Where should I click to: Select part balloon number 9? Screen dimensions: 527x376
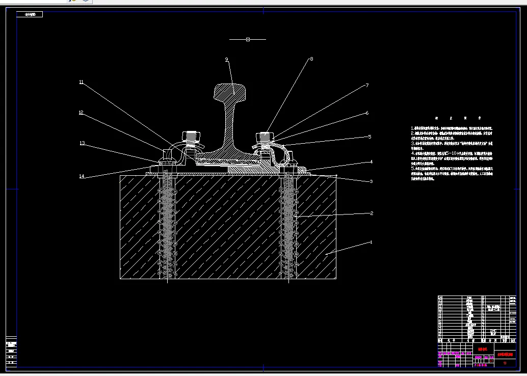226,60
